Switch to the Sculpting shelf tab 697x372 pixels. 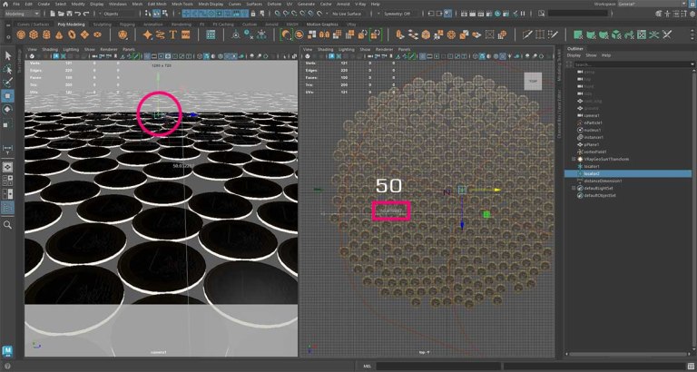click(x=103, y=24)
